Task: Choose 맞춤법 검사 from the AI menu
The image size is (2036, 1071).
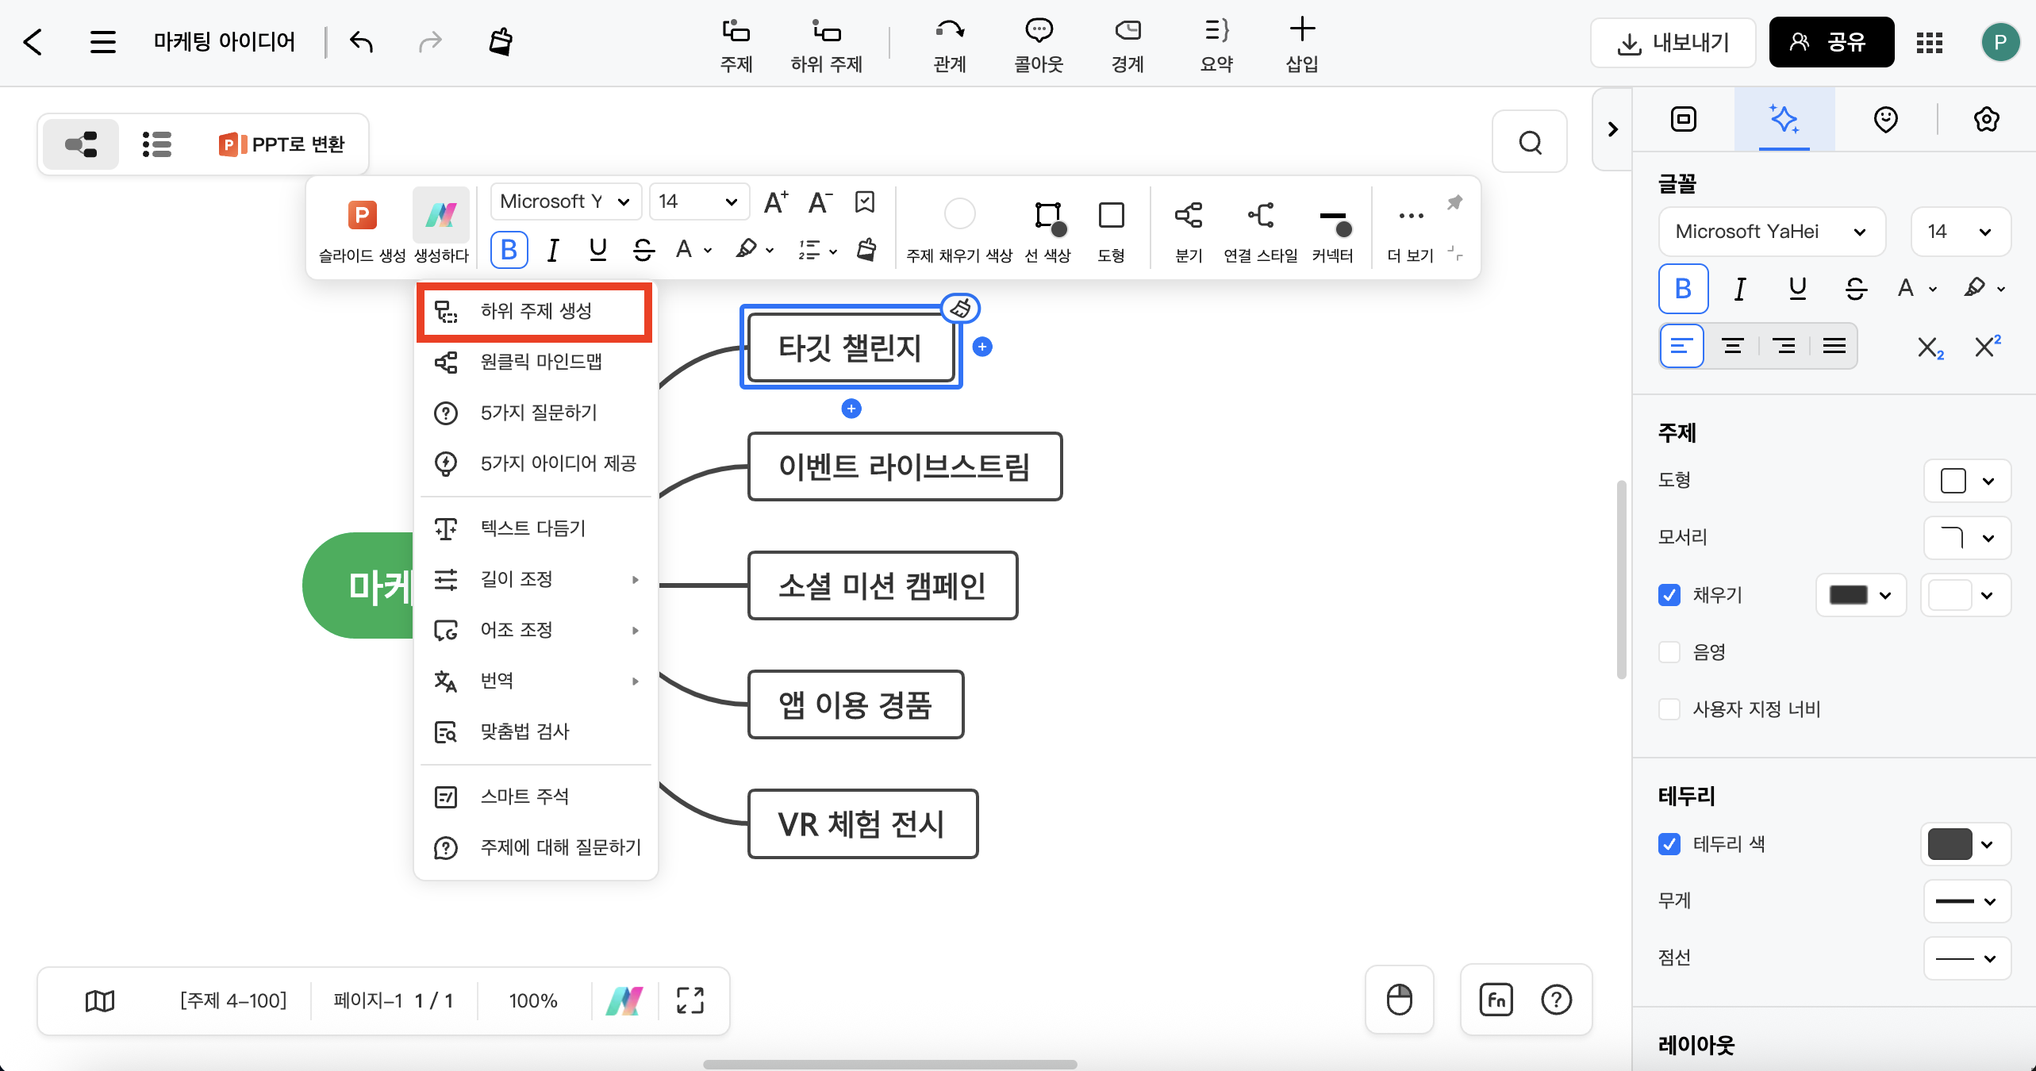Action: click(524, 731)
